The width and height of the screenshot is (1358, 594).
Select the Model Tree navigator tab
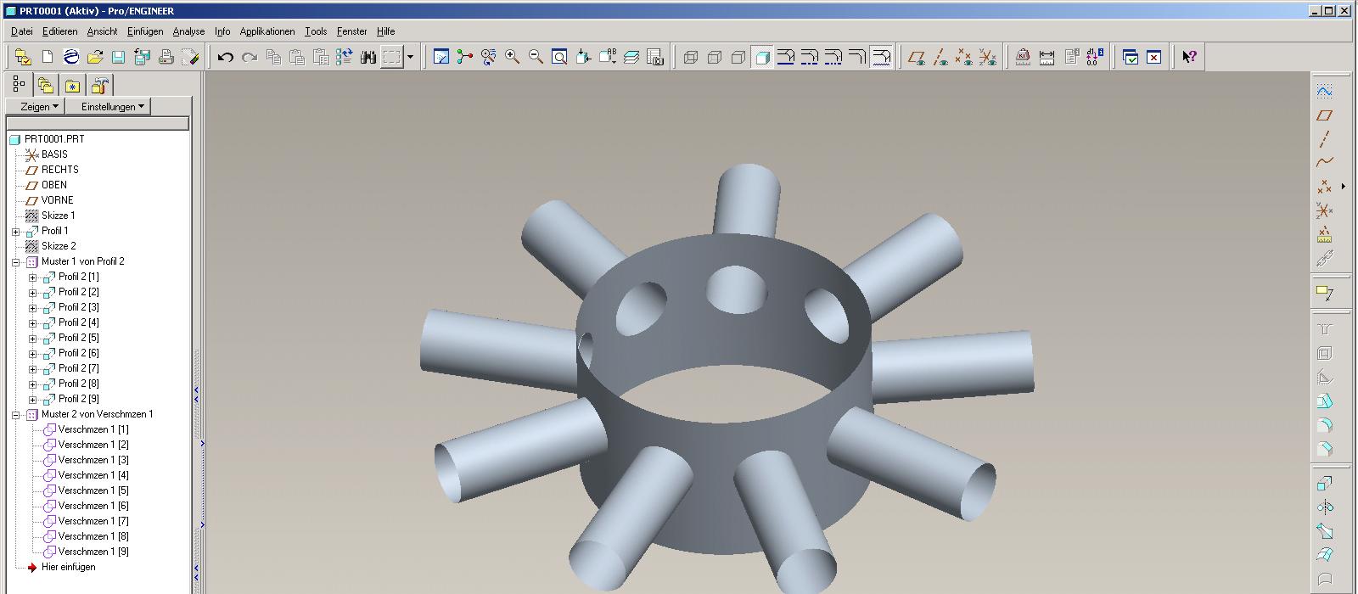pyautogui.click(x=19, y=84)
